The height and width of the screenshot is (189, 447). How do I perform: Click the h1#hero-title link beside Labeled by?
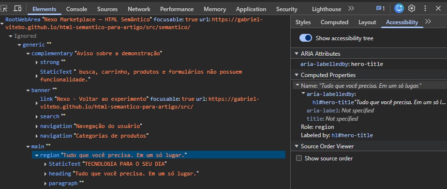352,135
